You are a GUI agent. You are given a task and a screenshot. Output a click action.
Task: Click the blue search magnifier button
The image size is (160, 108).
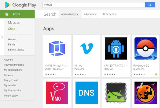(150, 5)
